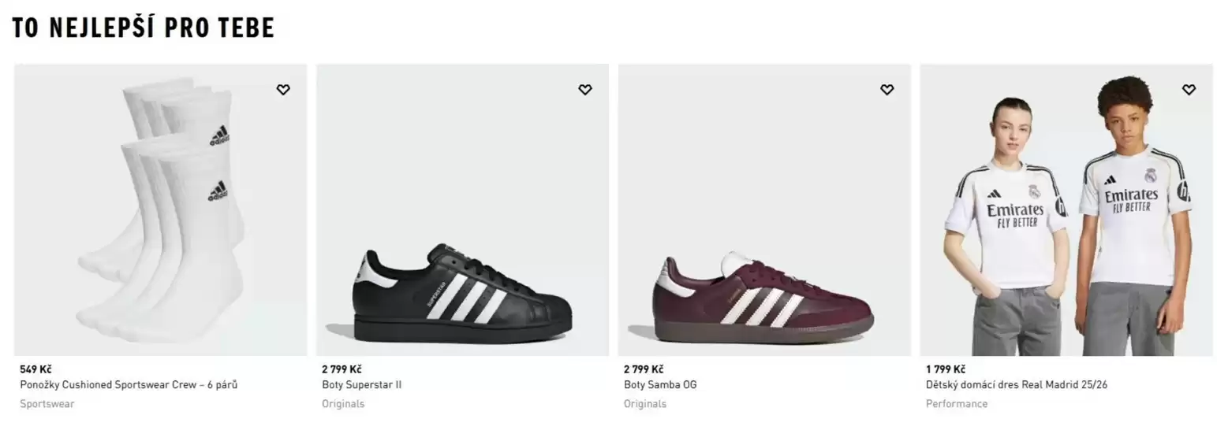Open Dětský domácí dres Real Madrid 25/26
Screen dimensions: 1217x441
(1017, 385)
